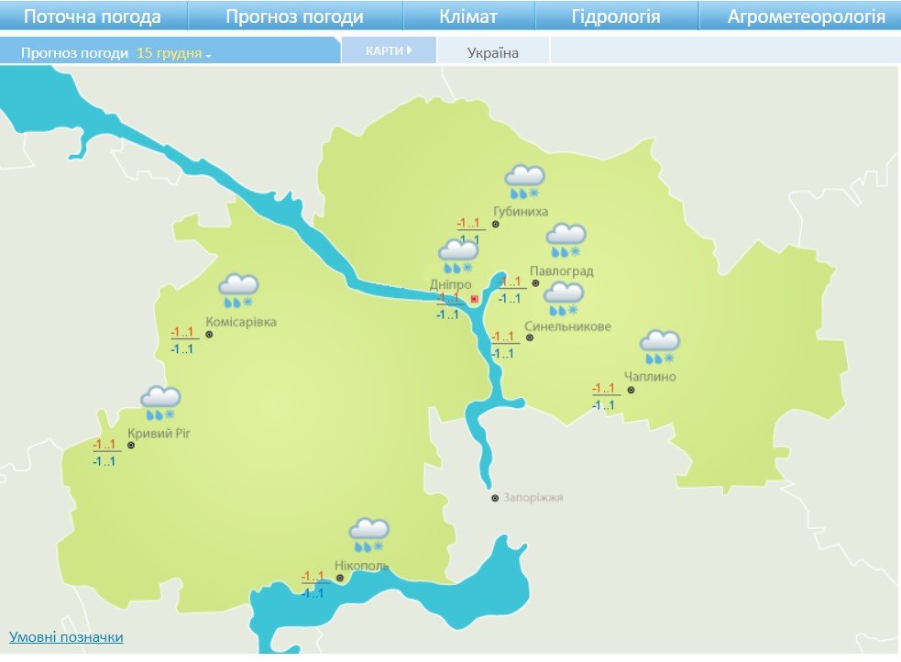Click the weather icon above Комісарівка

(238, 291)
